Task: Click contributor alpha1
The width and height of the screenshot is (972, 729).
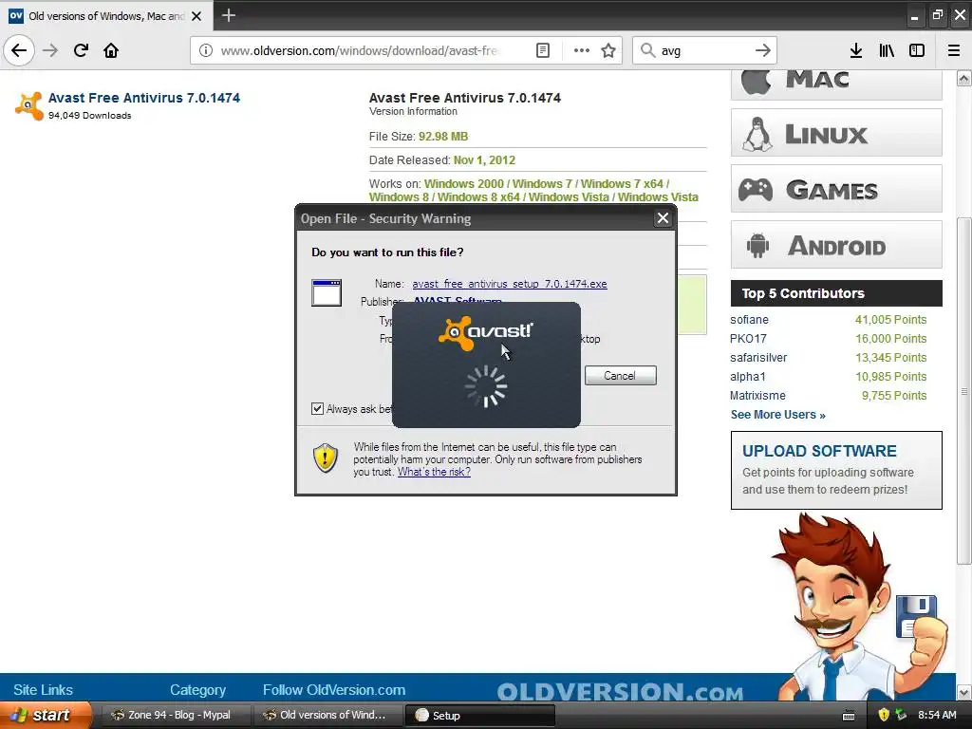Action: [748, 377]
